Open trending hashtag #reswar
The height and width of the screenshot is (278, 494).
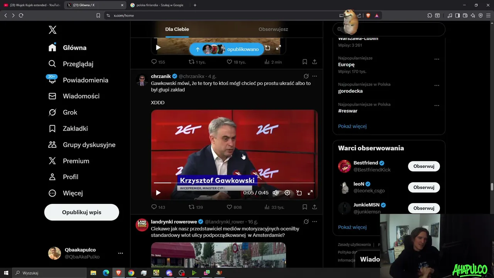[x=348, y=111]
